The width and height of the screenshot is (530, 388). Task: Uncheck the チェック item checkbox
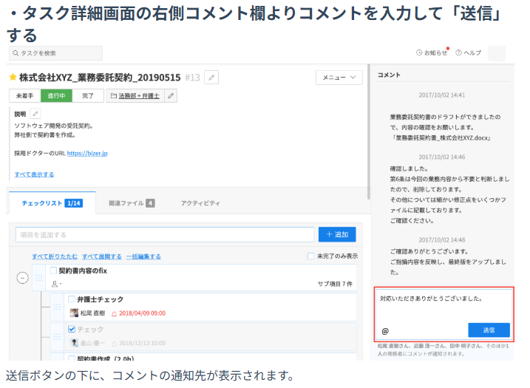pyautogui.click(x=71, y=329)
